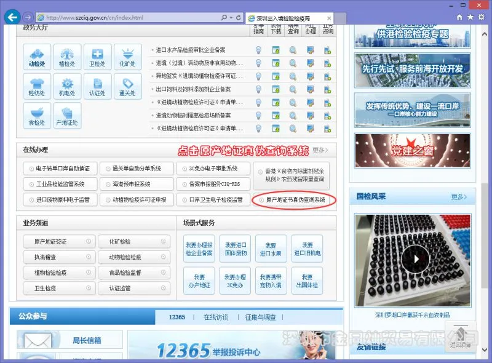Viewport: 492px width, 363px height.
Task: Click online handling icon for 出口饲料及饲料添加剂企业备案
Action: 311,89
